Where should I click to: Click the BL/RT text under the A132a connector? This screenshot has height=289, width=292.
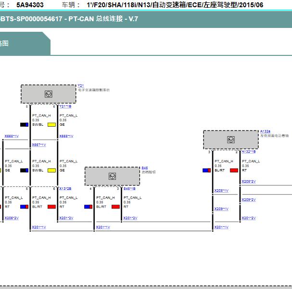click(x=219, y=170)
